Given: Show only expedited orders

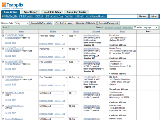Looking at the screenshot, I should [109, 27].
